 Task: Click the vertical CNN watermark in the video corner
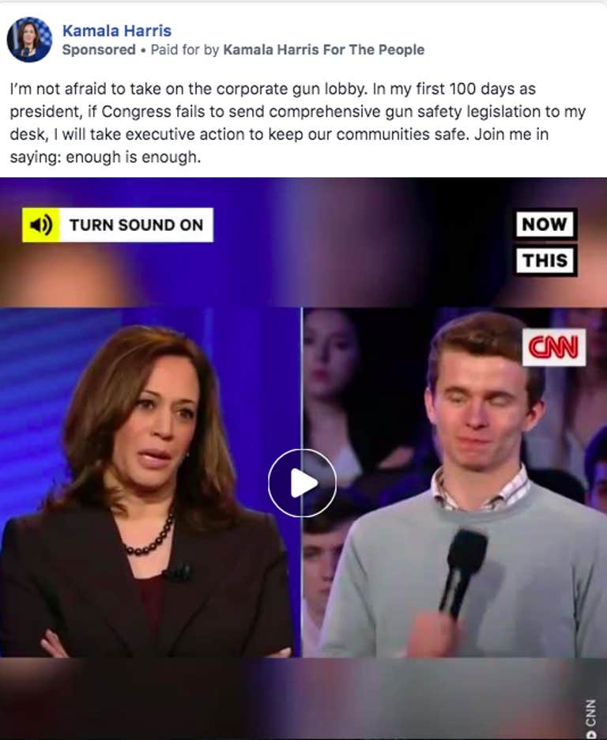point(591,719)
